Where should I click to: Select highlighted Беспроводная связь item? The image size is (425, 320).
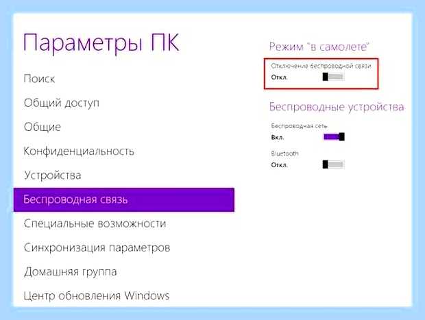124,199
